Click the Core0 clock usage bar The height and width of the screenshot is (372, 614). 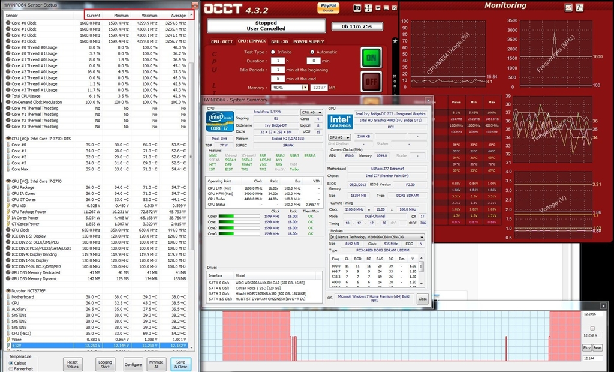coord(239,216)
